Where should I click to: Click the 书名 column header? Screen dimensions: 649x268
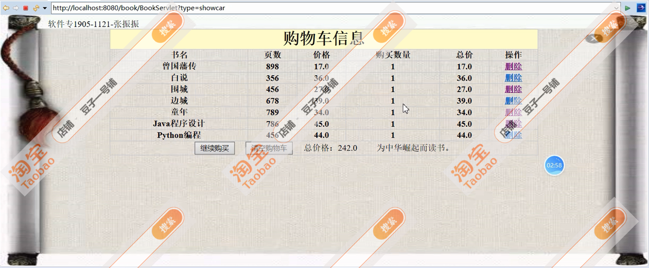(x=179, y=55)
